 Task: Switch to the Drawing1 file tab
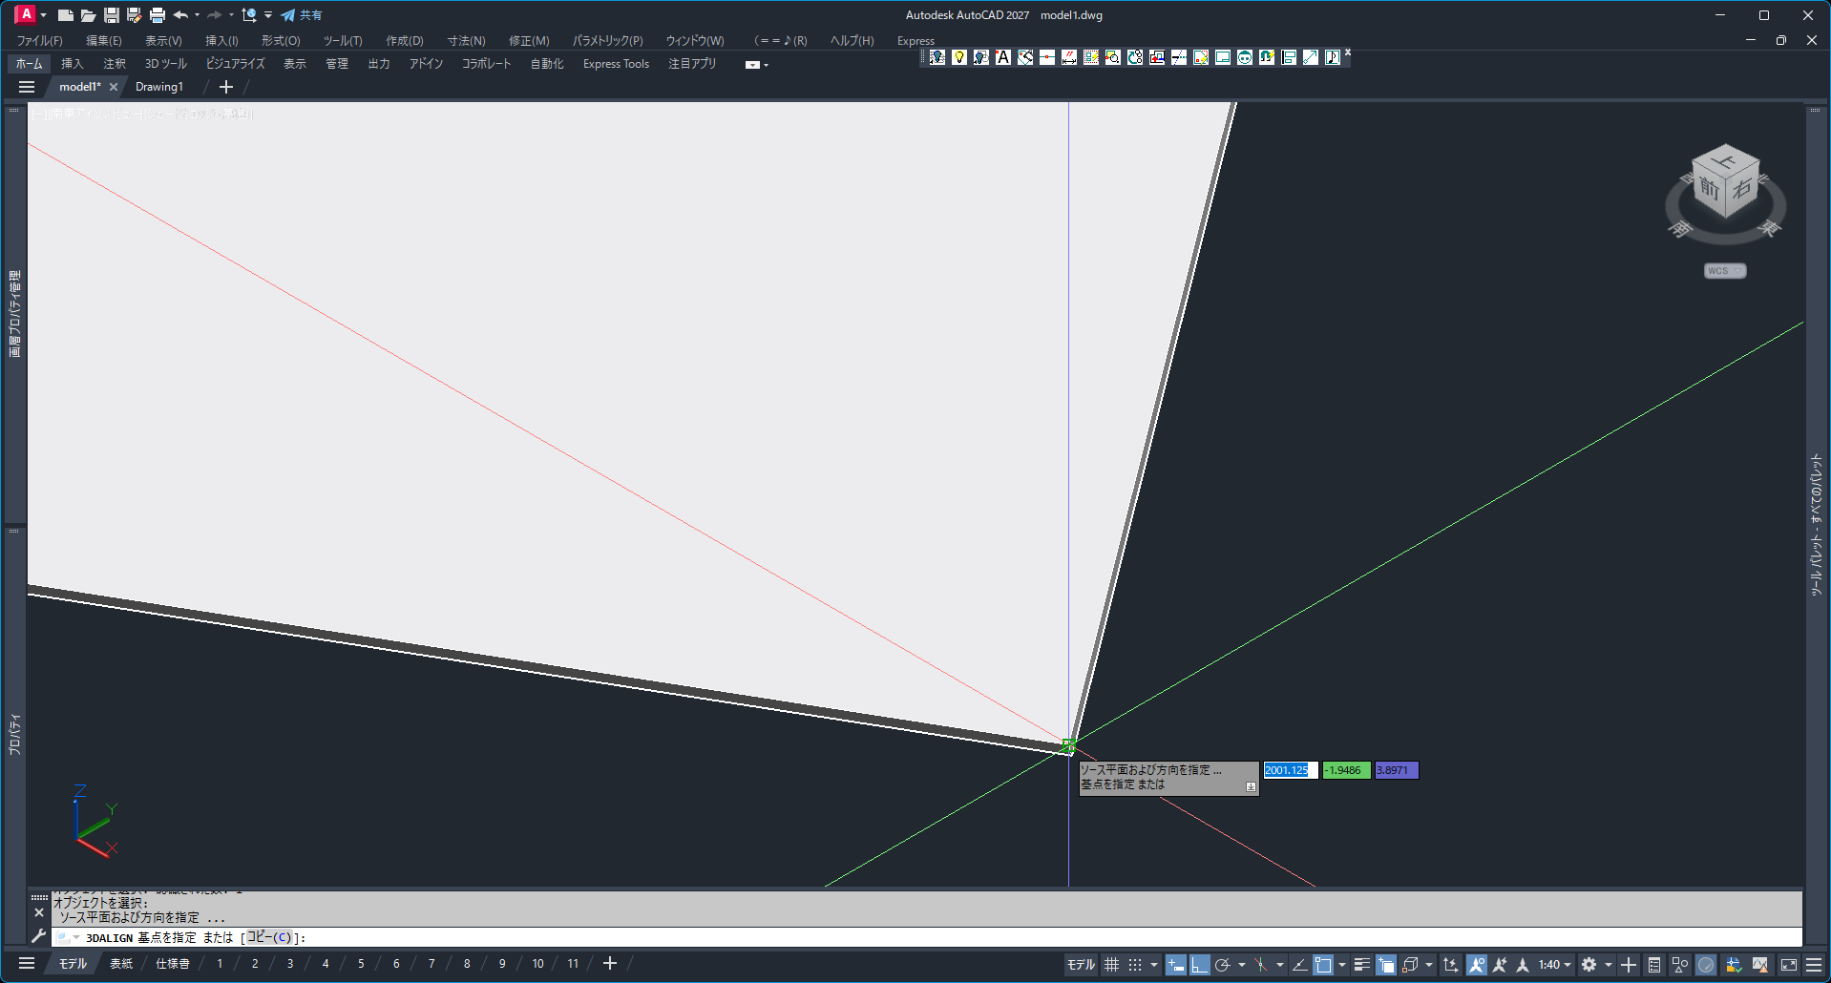pyautogui.click(x=158, y=87)
